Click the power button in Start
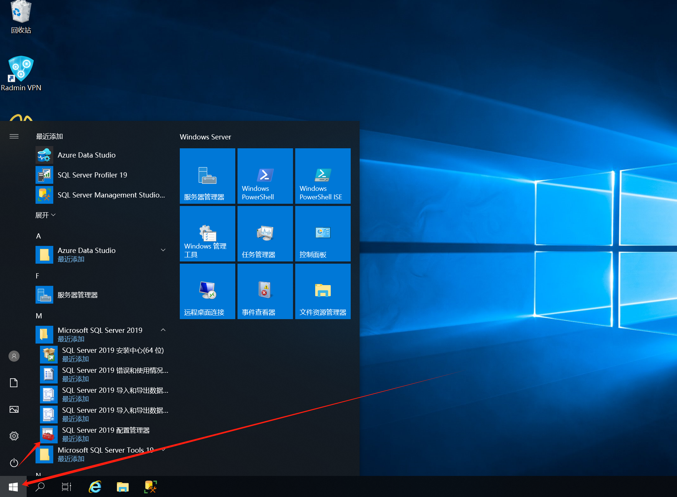The height and width of the screenshot is (497, 677). [14, 463]
